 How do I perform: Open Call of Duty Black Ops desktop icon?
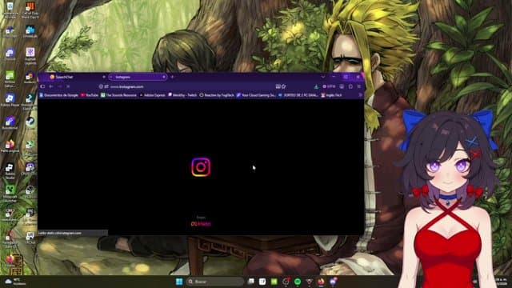(x=30, y=10)
